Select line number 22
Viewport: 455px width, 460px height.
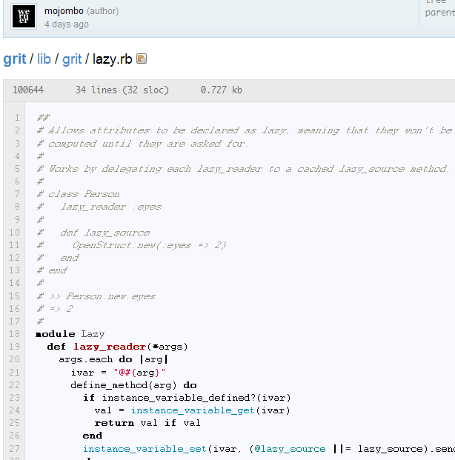pyautogui.click(x=14, y=384)
